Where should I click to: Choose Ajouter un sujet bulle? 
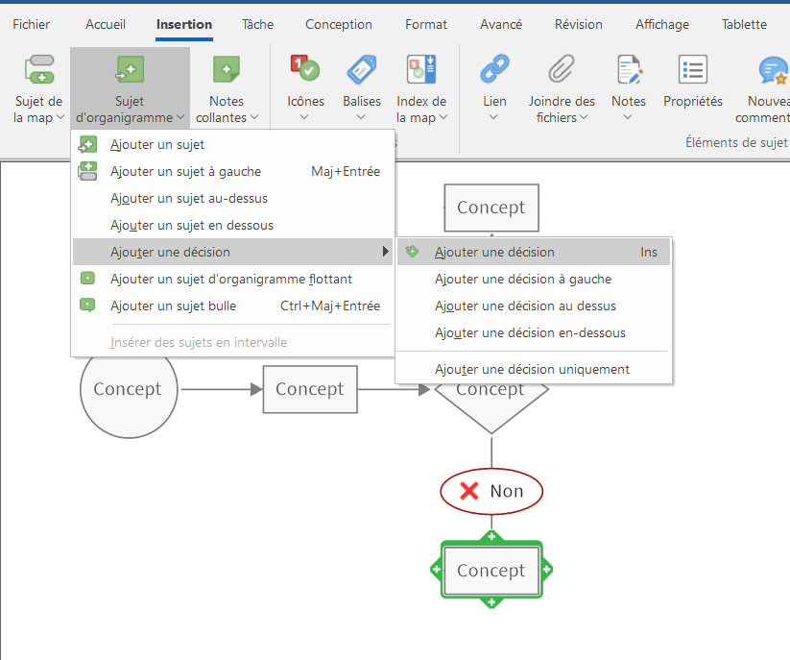[173, 306]
